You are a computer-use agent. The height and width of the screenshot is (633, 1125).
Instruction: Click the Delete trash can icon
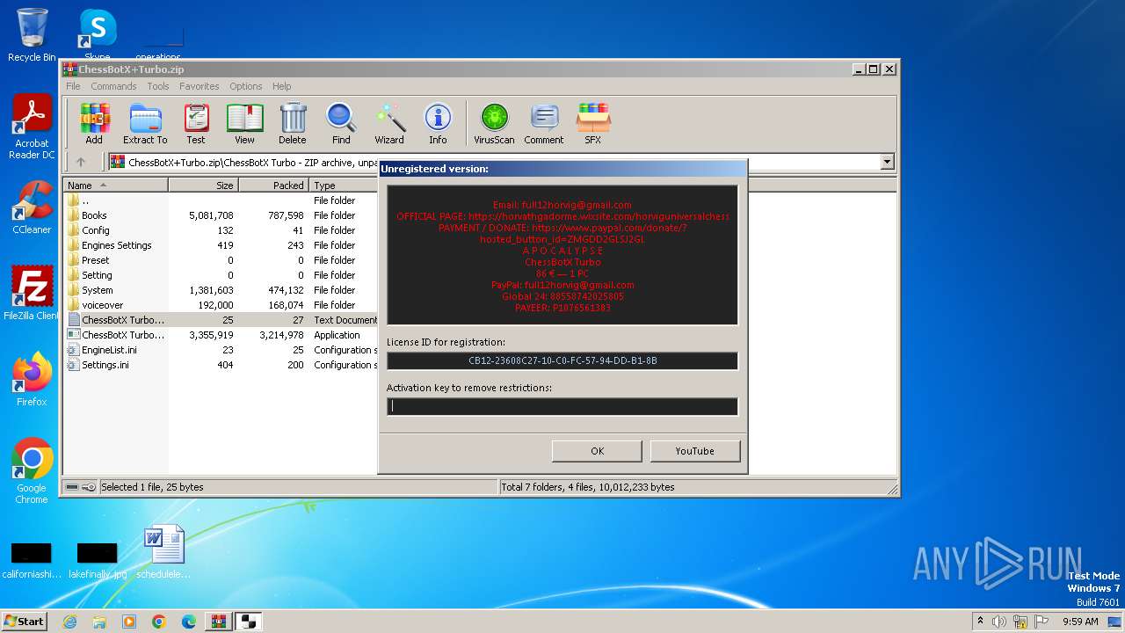click(x=293, y=124)
